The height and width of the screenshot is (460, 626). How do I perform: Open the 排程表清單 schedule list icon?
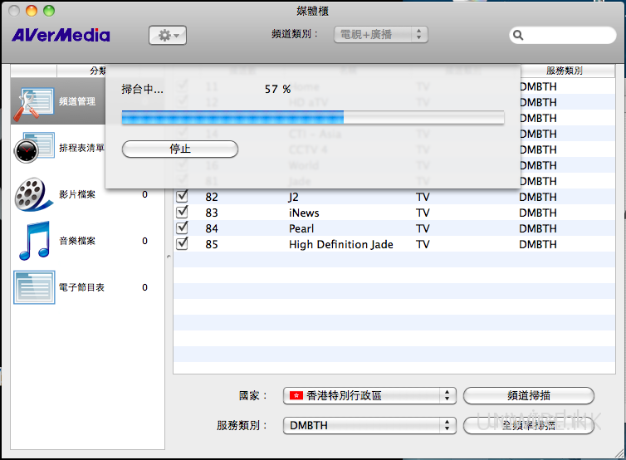click(x=32, y=149)
